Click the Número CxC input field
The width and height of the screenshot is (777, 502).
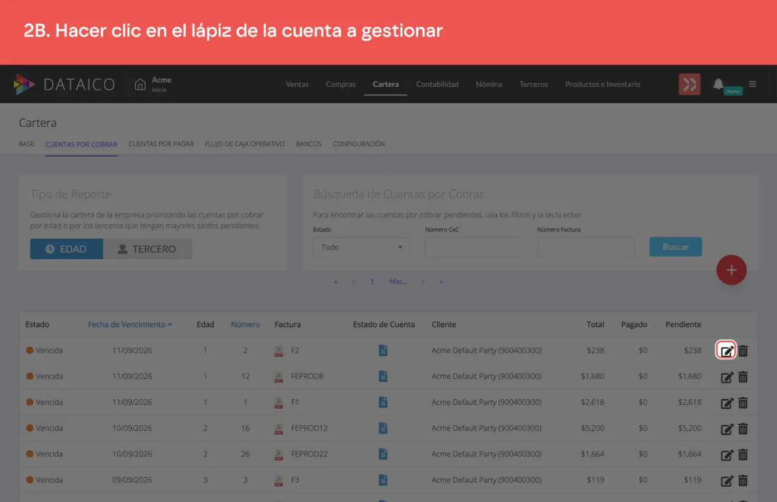(x=473, y=247)
